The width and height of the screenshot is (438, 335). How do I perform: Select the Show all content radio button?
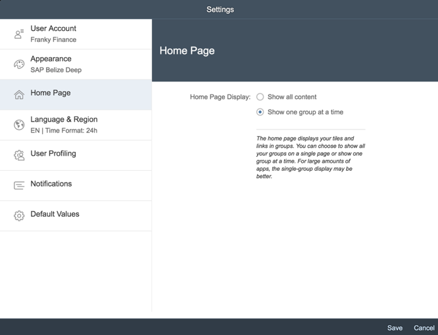(x=260, y=97)
